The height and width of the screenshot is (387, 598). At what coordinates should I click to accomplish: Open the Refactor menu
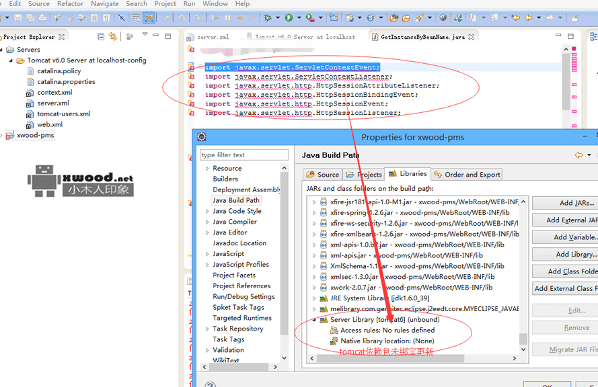(x=70, y=4)
